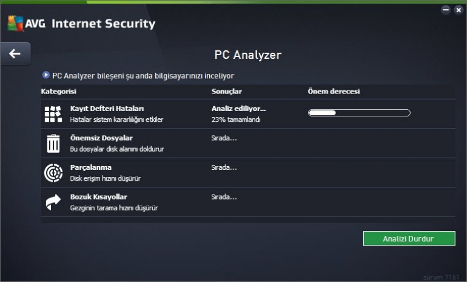Close the AVG Internet Security window

point(459,10)
